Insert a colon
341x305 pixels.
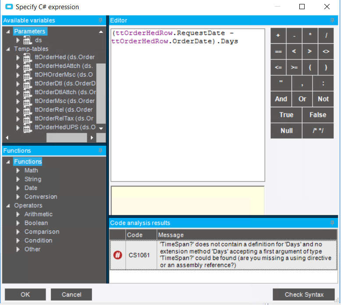click(x=323, y=83)
